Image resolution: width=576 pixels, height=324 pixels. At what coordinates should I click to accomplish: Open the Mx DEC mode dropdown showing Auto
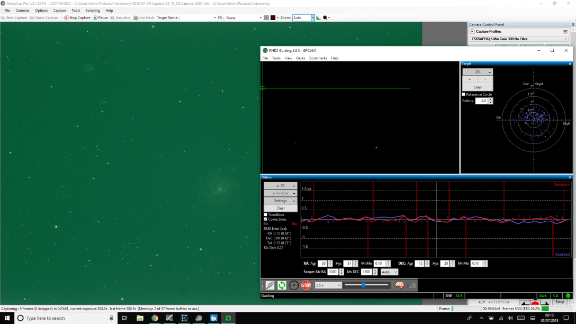(389, 272)
